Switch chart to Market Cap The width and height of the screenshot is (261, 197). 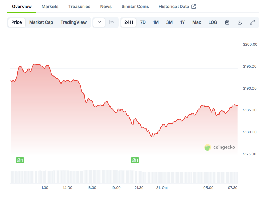(x=41, y=22)
